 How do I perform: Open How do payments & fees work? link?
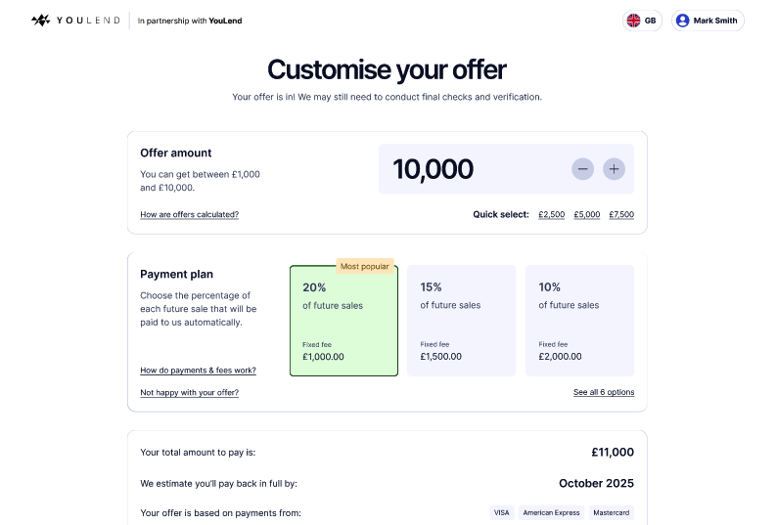pyautogui.click(x=198, y=371)
